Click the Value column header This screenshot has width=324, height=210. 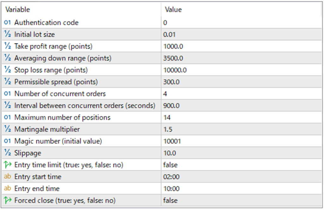173,9
